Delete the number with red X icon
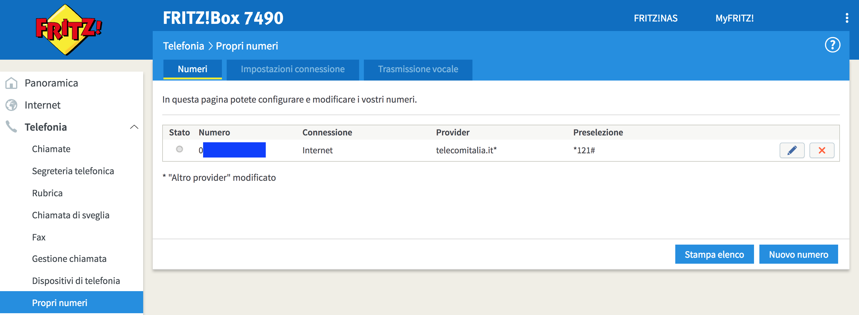Screen dimensions: 859x315 [x=822, y=150]
